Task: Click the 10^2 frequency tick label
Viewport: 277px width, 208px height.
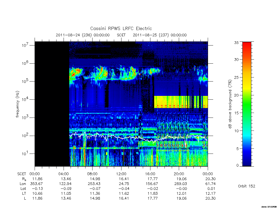Action: click(25, 135)
